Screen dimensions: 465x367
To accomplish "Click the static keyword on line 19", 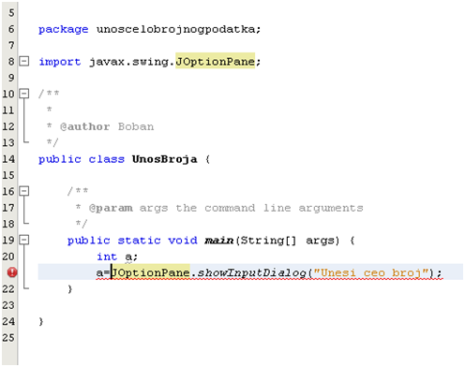I will [x=139, y=241].
